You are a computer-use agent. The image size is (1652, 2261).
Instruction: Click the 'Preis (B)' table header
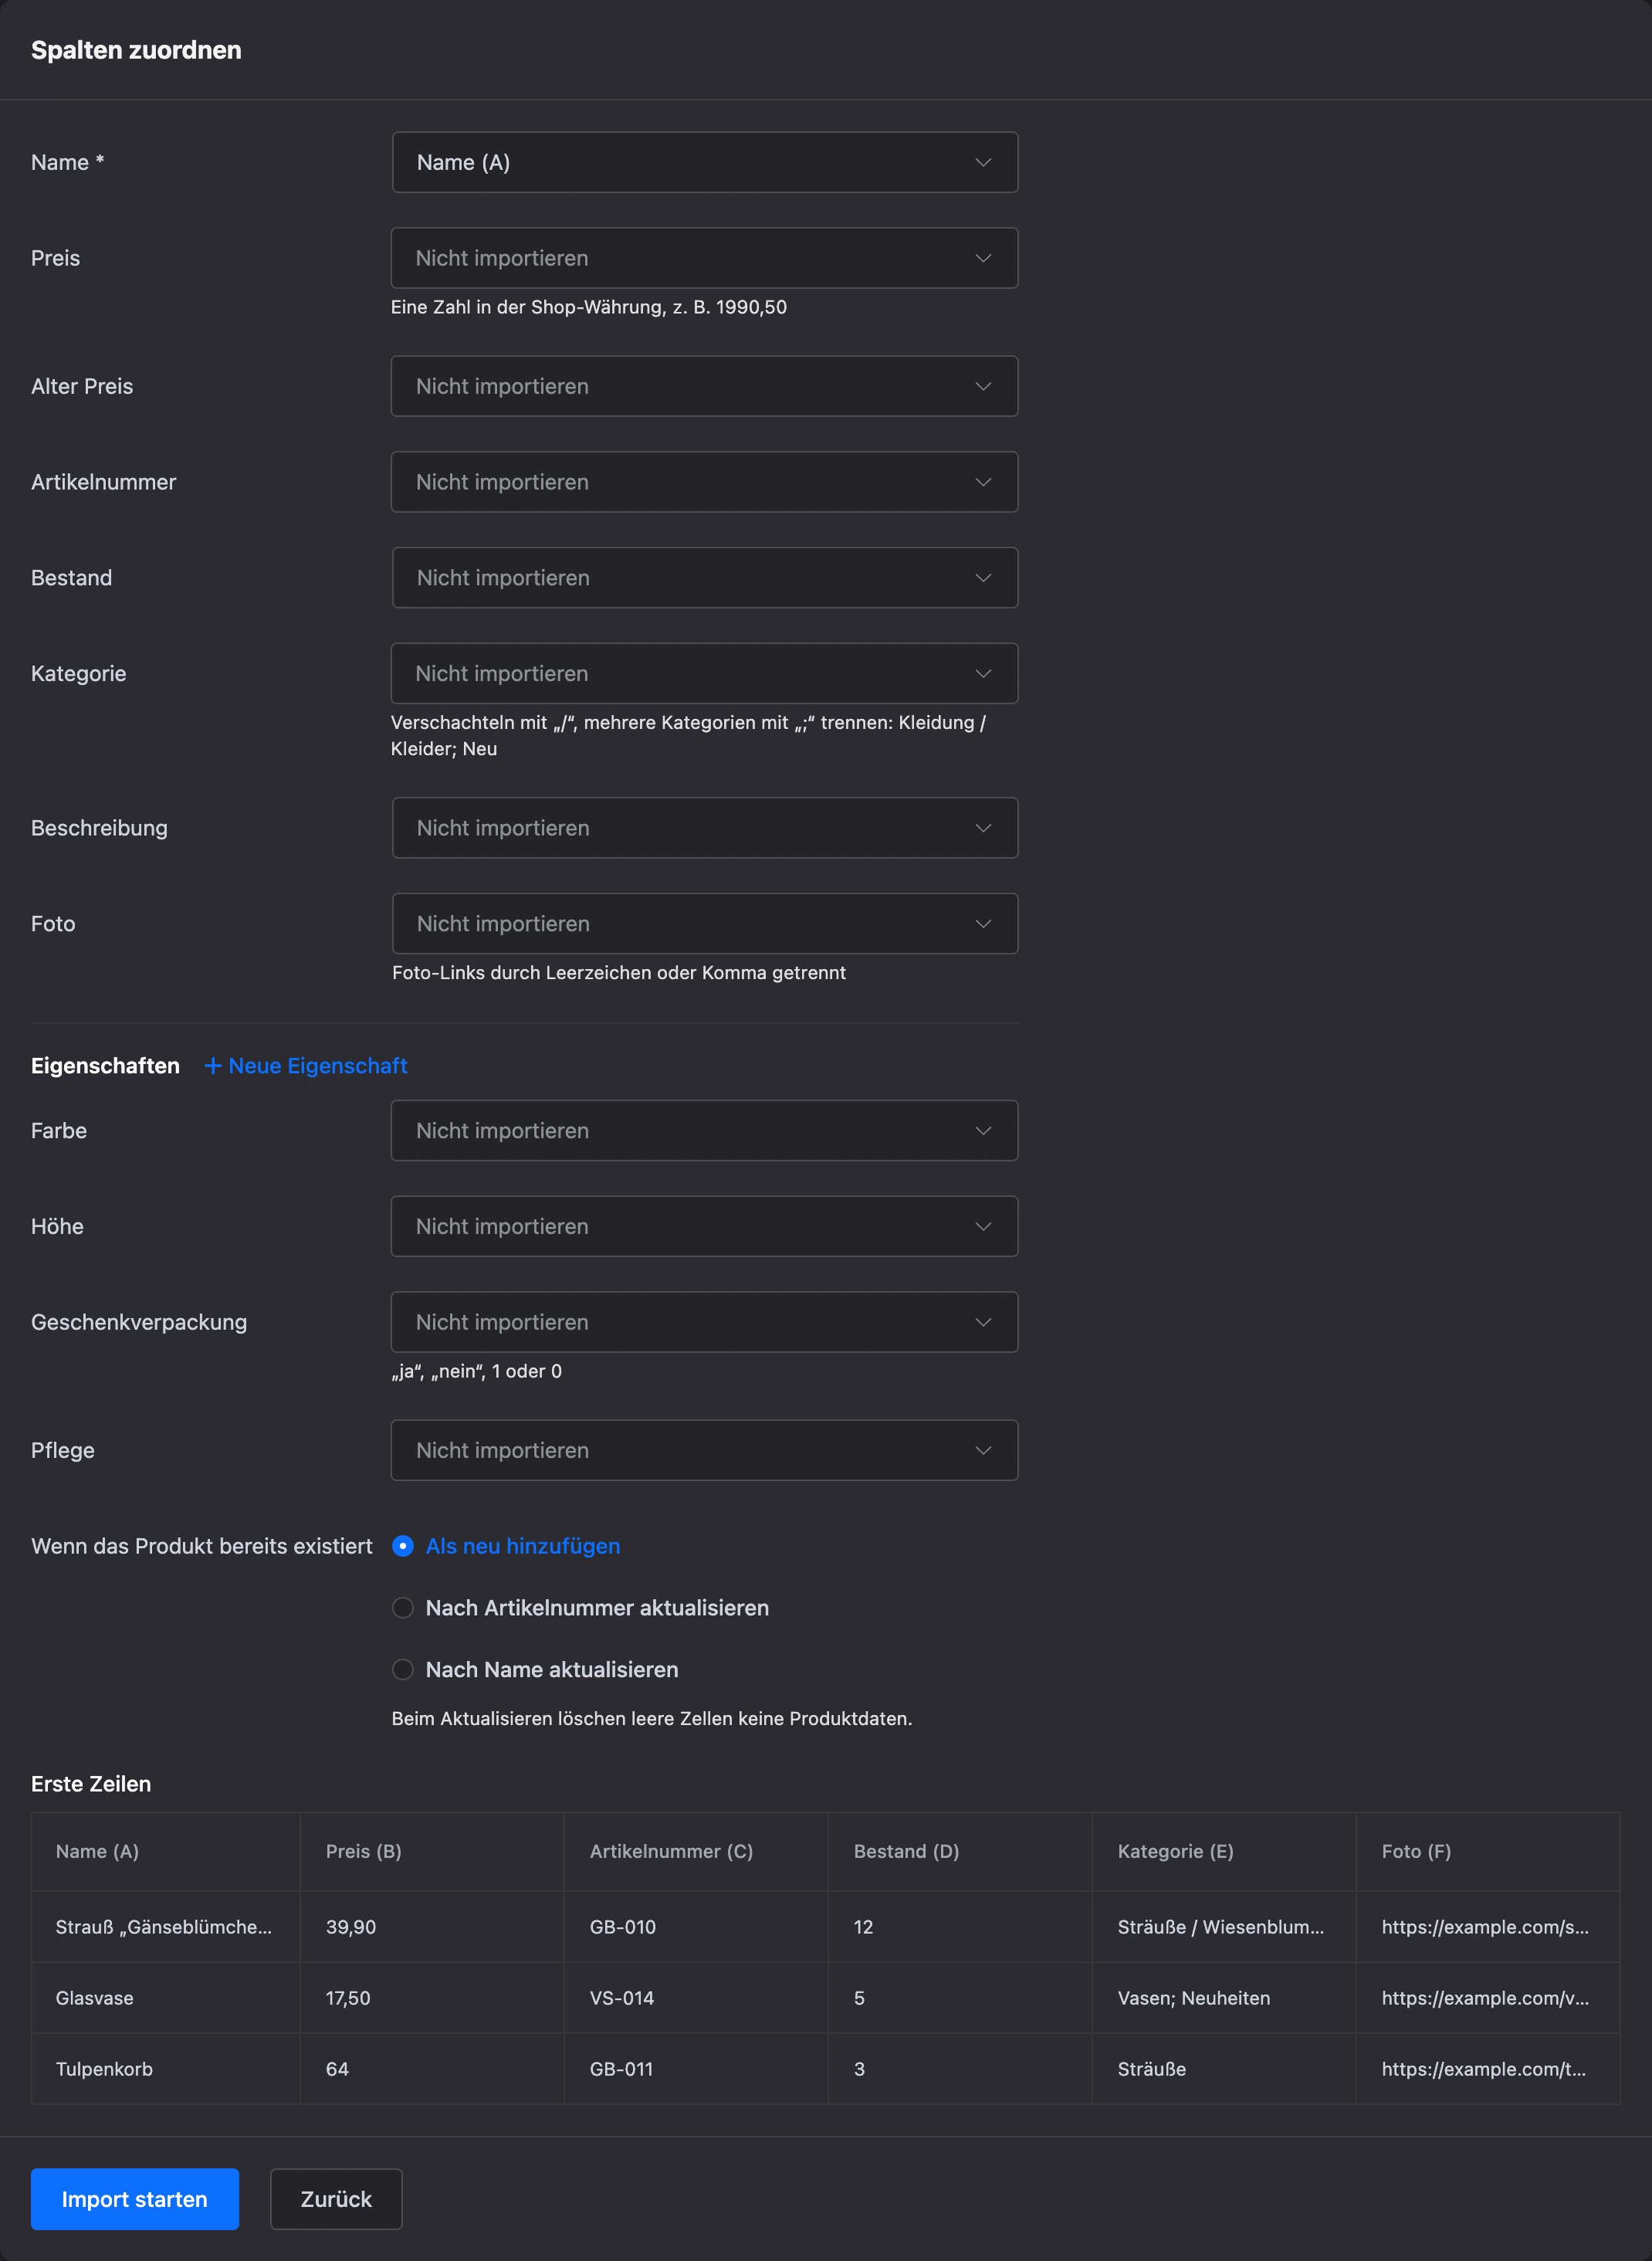[x=432, y=1852]
